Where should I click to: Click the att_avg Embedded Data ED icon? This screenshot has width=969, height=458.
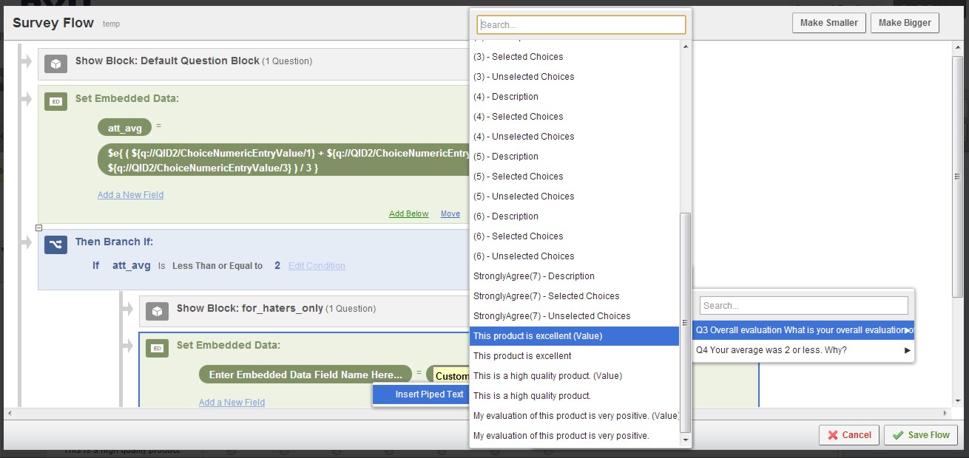pyautogui.click(x=55, y=101)
